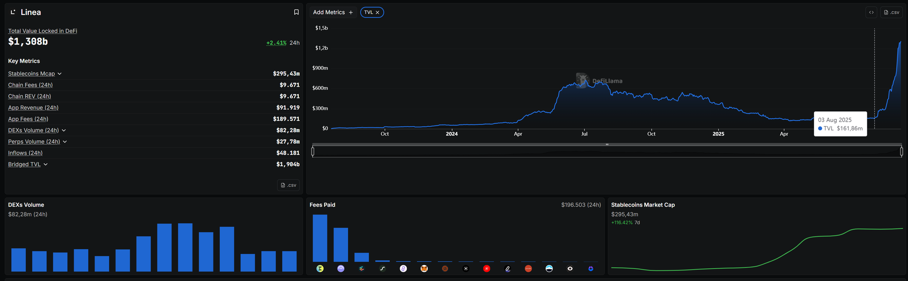Image resolution: width=908 pixels, height=281 pixels.
Task: Click Add Metrics plus icon
Action: click(x=350, y=12)
